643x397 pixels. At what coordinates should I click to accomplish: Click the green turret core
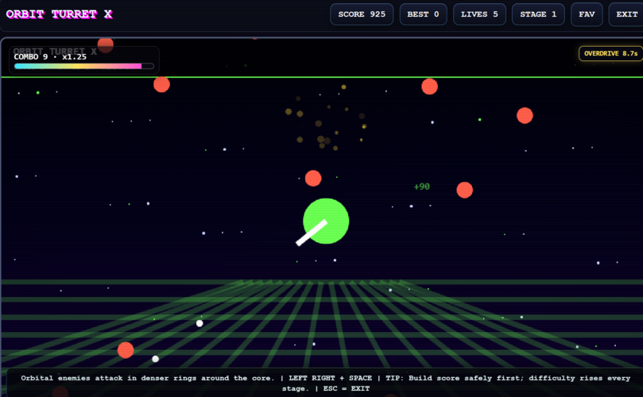coord(326,222)
